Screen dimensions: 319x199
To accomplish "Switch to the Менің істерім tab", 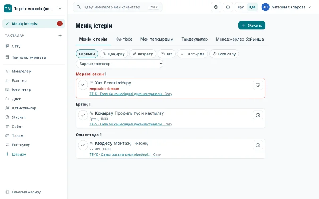I will (93, 39).
